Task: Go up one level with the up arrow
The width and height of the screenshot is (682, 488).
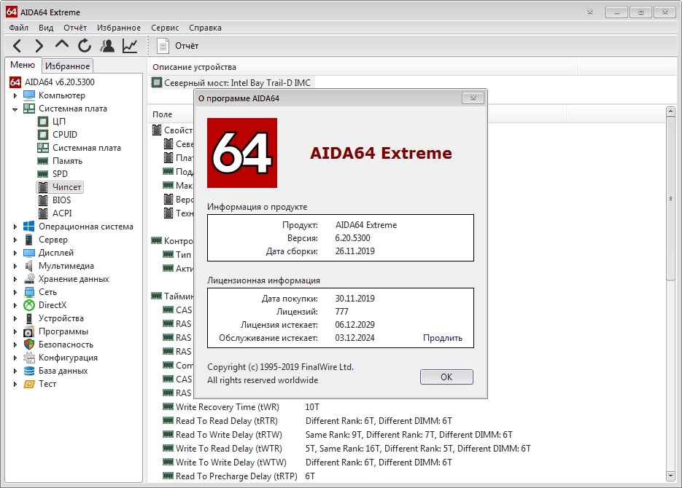Action: point(62,44)
